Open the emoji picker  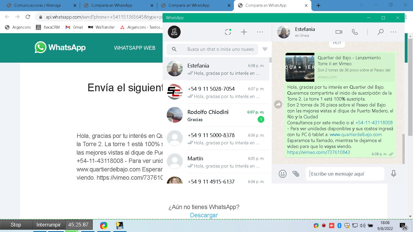click(x=283, y=174)
